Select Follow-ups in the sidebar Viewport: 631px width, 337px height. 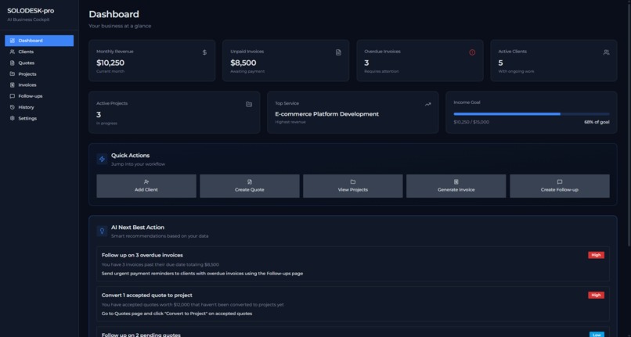tap(39, 96)
